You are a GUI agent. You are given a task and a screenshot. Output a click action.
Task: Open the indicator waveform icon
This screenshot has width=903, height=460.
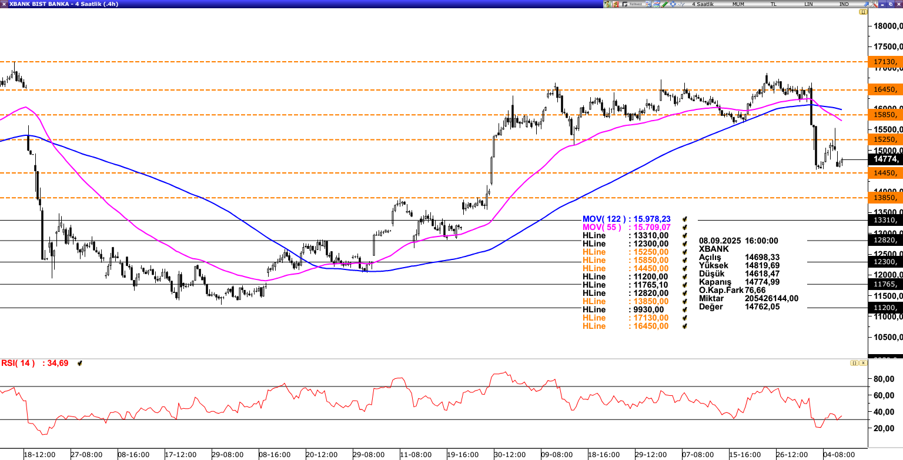[x=681, y=4]
